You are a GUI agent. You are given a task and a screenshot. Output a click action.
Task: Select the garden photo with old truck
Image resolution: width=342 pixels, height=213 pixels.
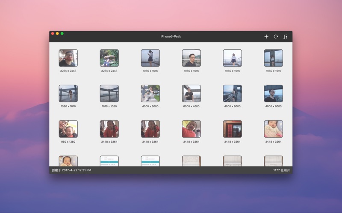[109, 58]
